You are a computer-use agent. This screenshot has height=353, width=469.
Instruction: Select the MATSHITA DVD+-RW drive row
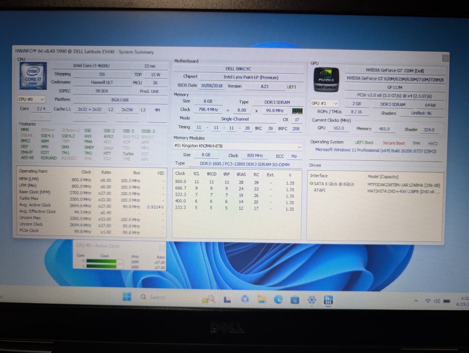375,191
